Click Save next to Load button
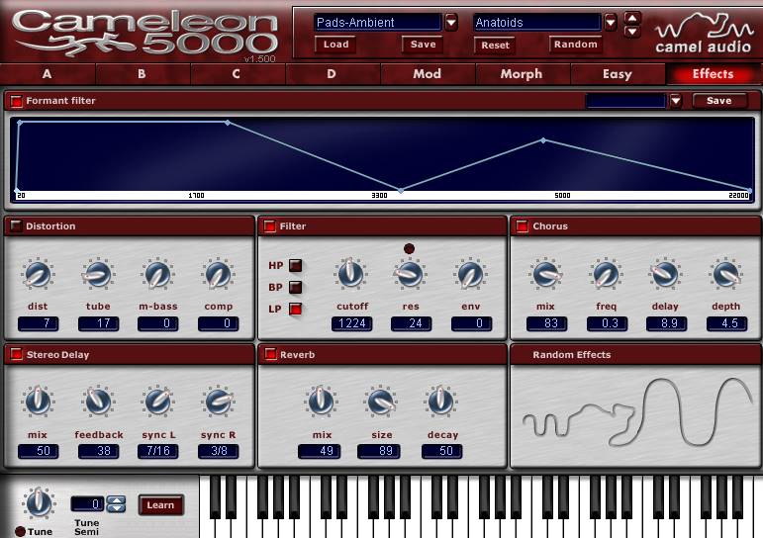The image size is (763, 538). click(423, 45)
